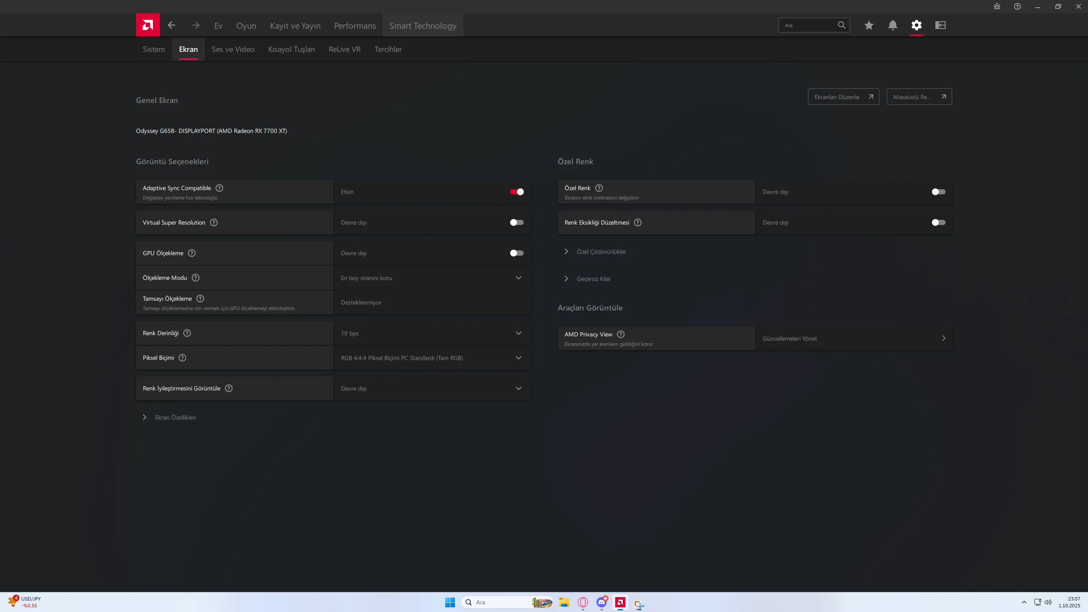Enable GPU Ölçekleme toggle
Screen dimensions: 1088x612
pyautogui.click(x=517, y=253)
